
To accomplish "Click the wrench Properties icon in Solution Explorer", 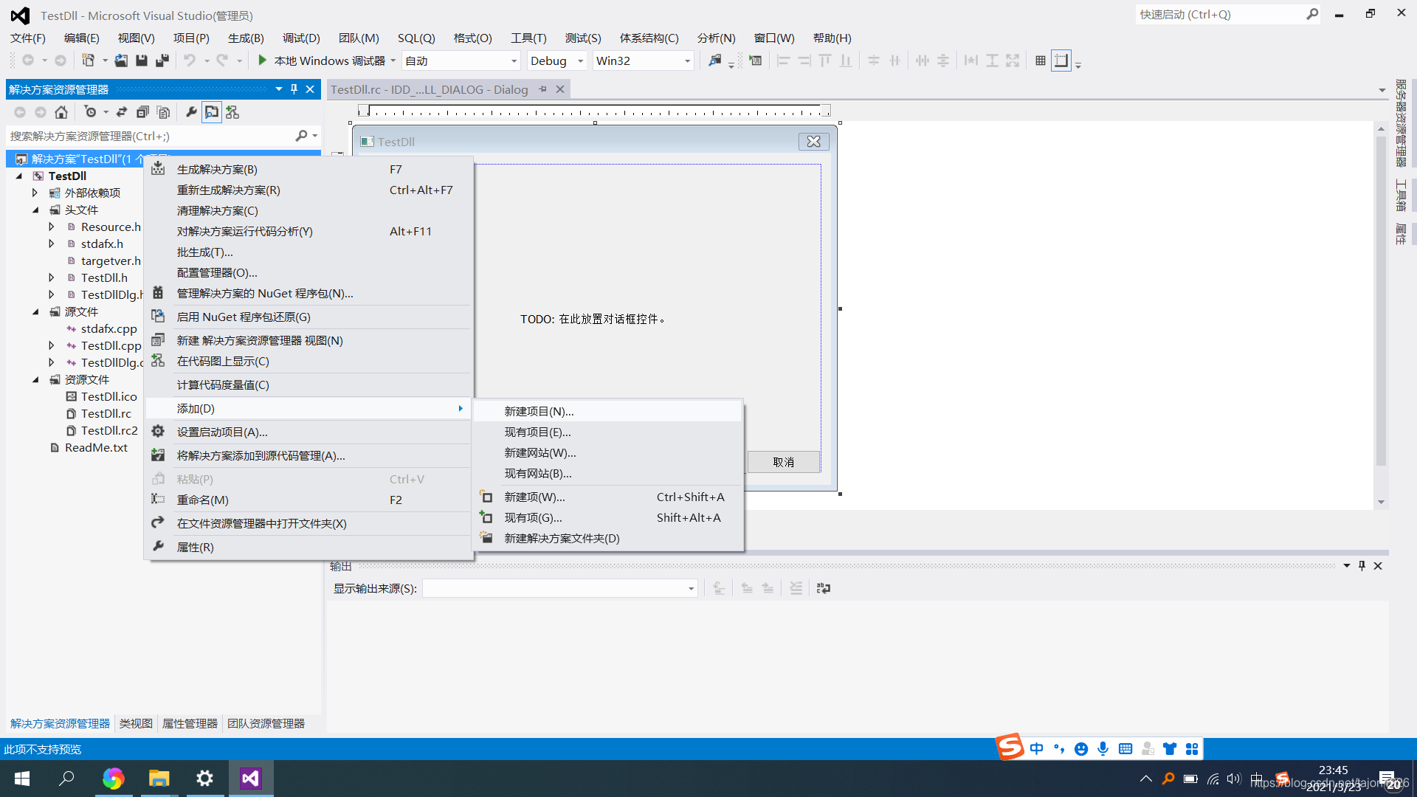I will tap(191, 112).
